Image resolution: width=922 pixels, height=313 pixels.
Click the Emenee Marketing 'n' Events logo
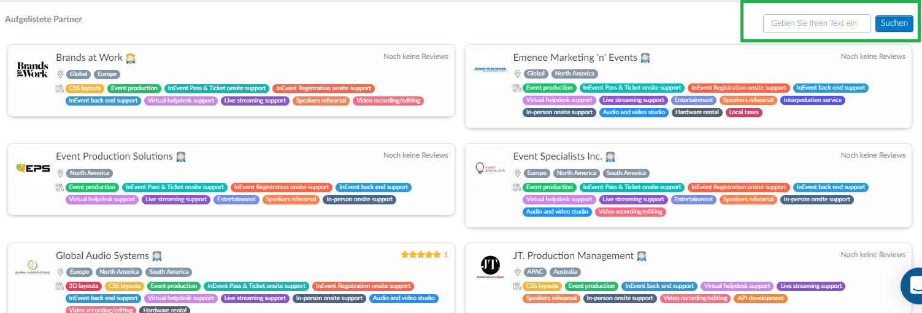point(490,69)
